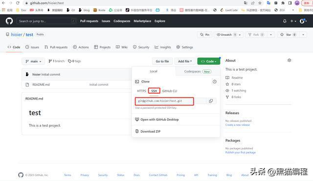Image resolution: width=313 pixels, height=181 pixels.
Task: Open the notifications bell icon
Action: (x=285, y=21)
